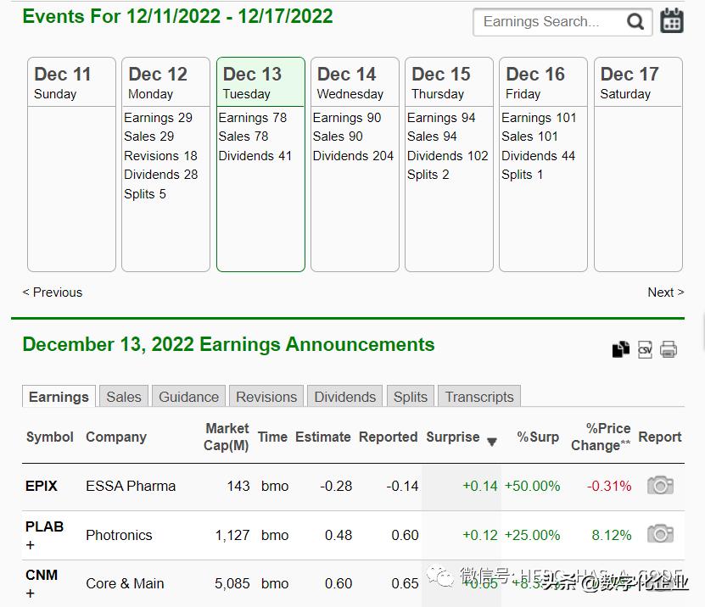Open the Photronics report camera icon

[x=660, y=534]
